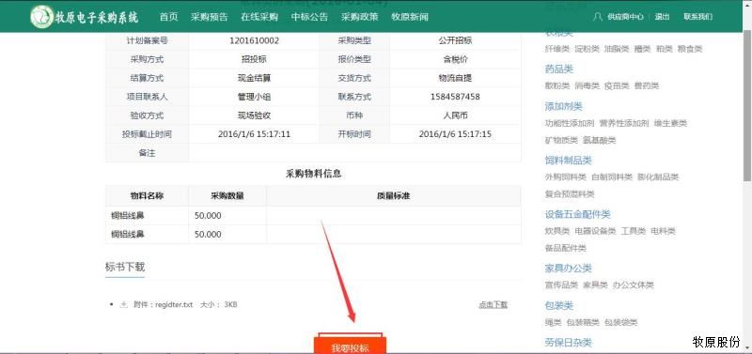Image resolution: width=752 pixels, height=354 pixels.
Task: Select the 备品配件类 subcategory
Action: pos(566,248)
